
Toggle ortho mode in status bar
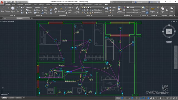[x=129, y=98]
